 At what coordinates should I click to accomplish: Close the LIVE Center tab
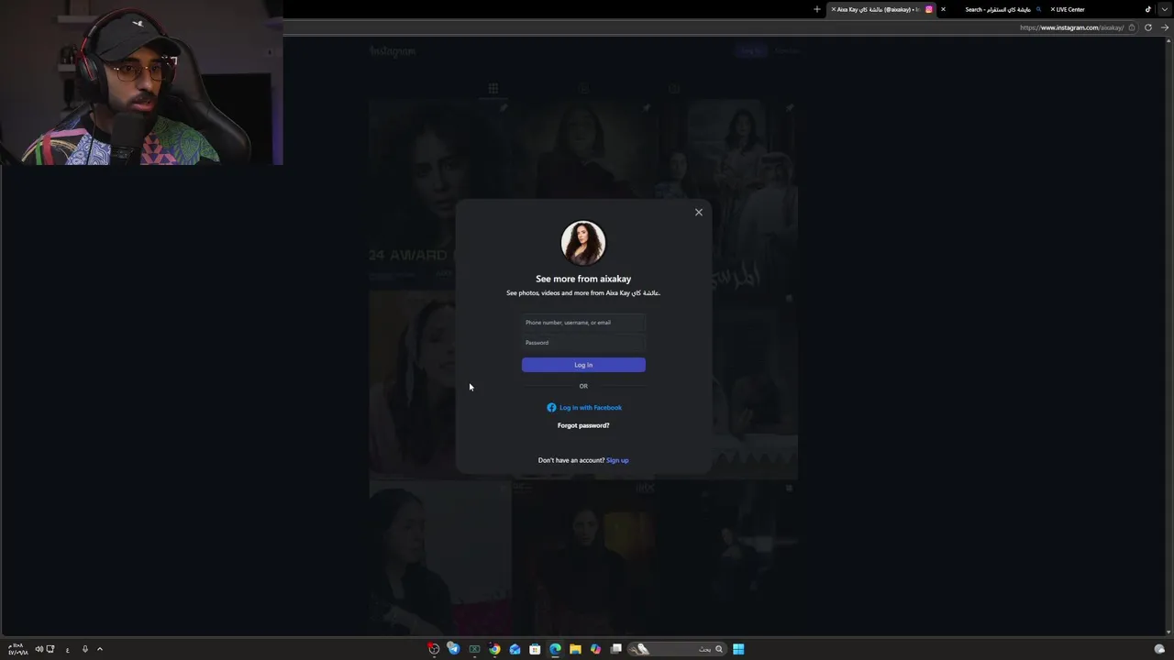click(1053, 9)
